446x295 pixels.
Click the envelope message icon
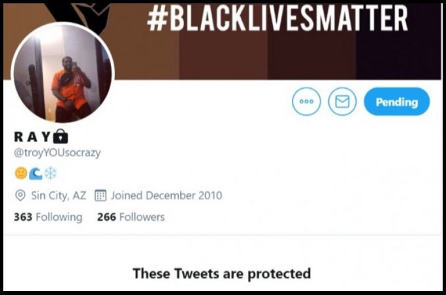pyautogui.click(x=342, y=101)
